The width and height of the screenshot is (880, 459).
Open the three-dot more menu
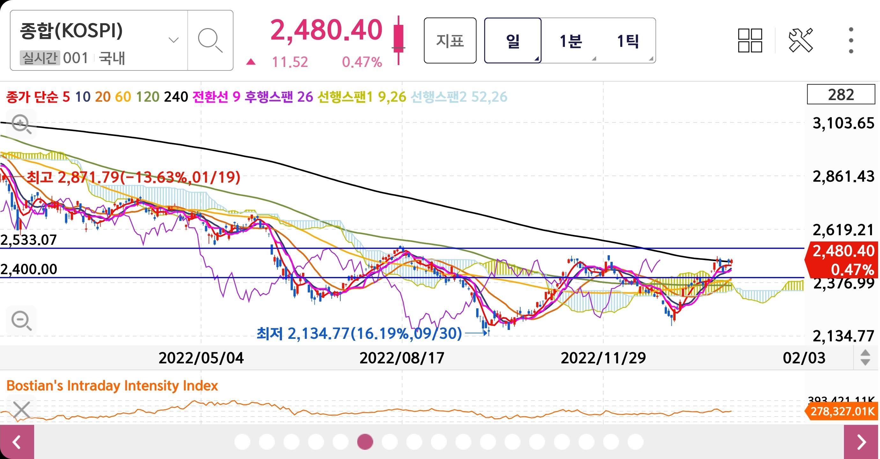[851, 41]
